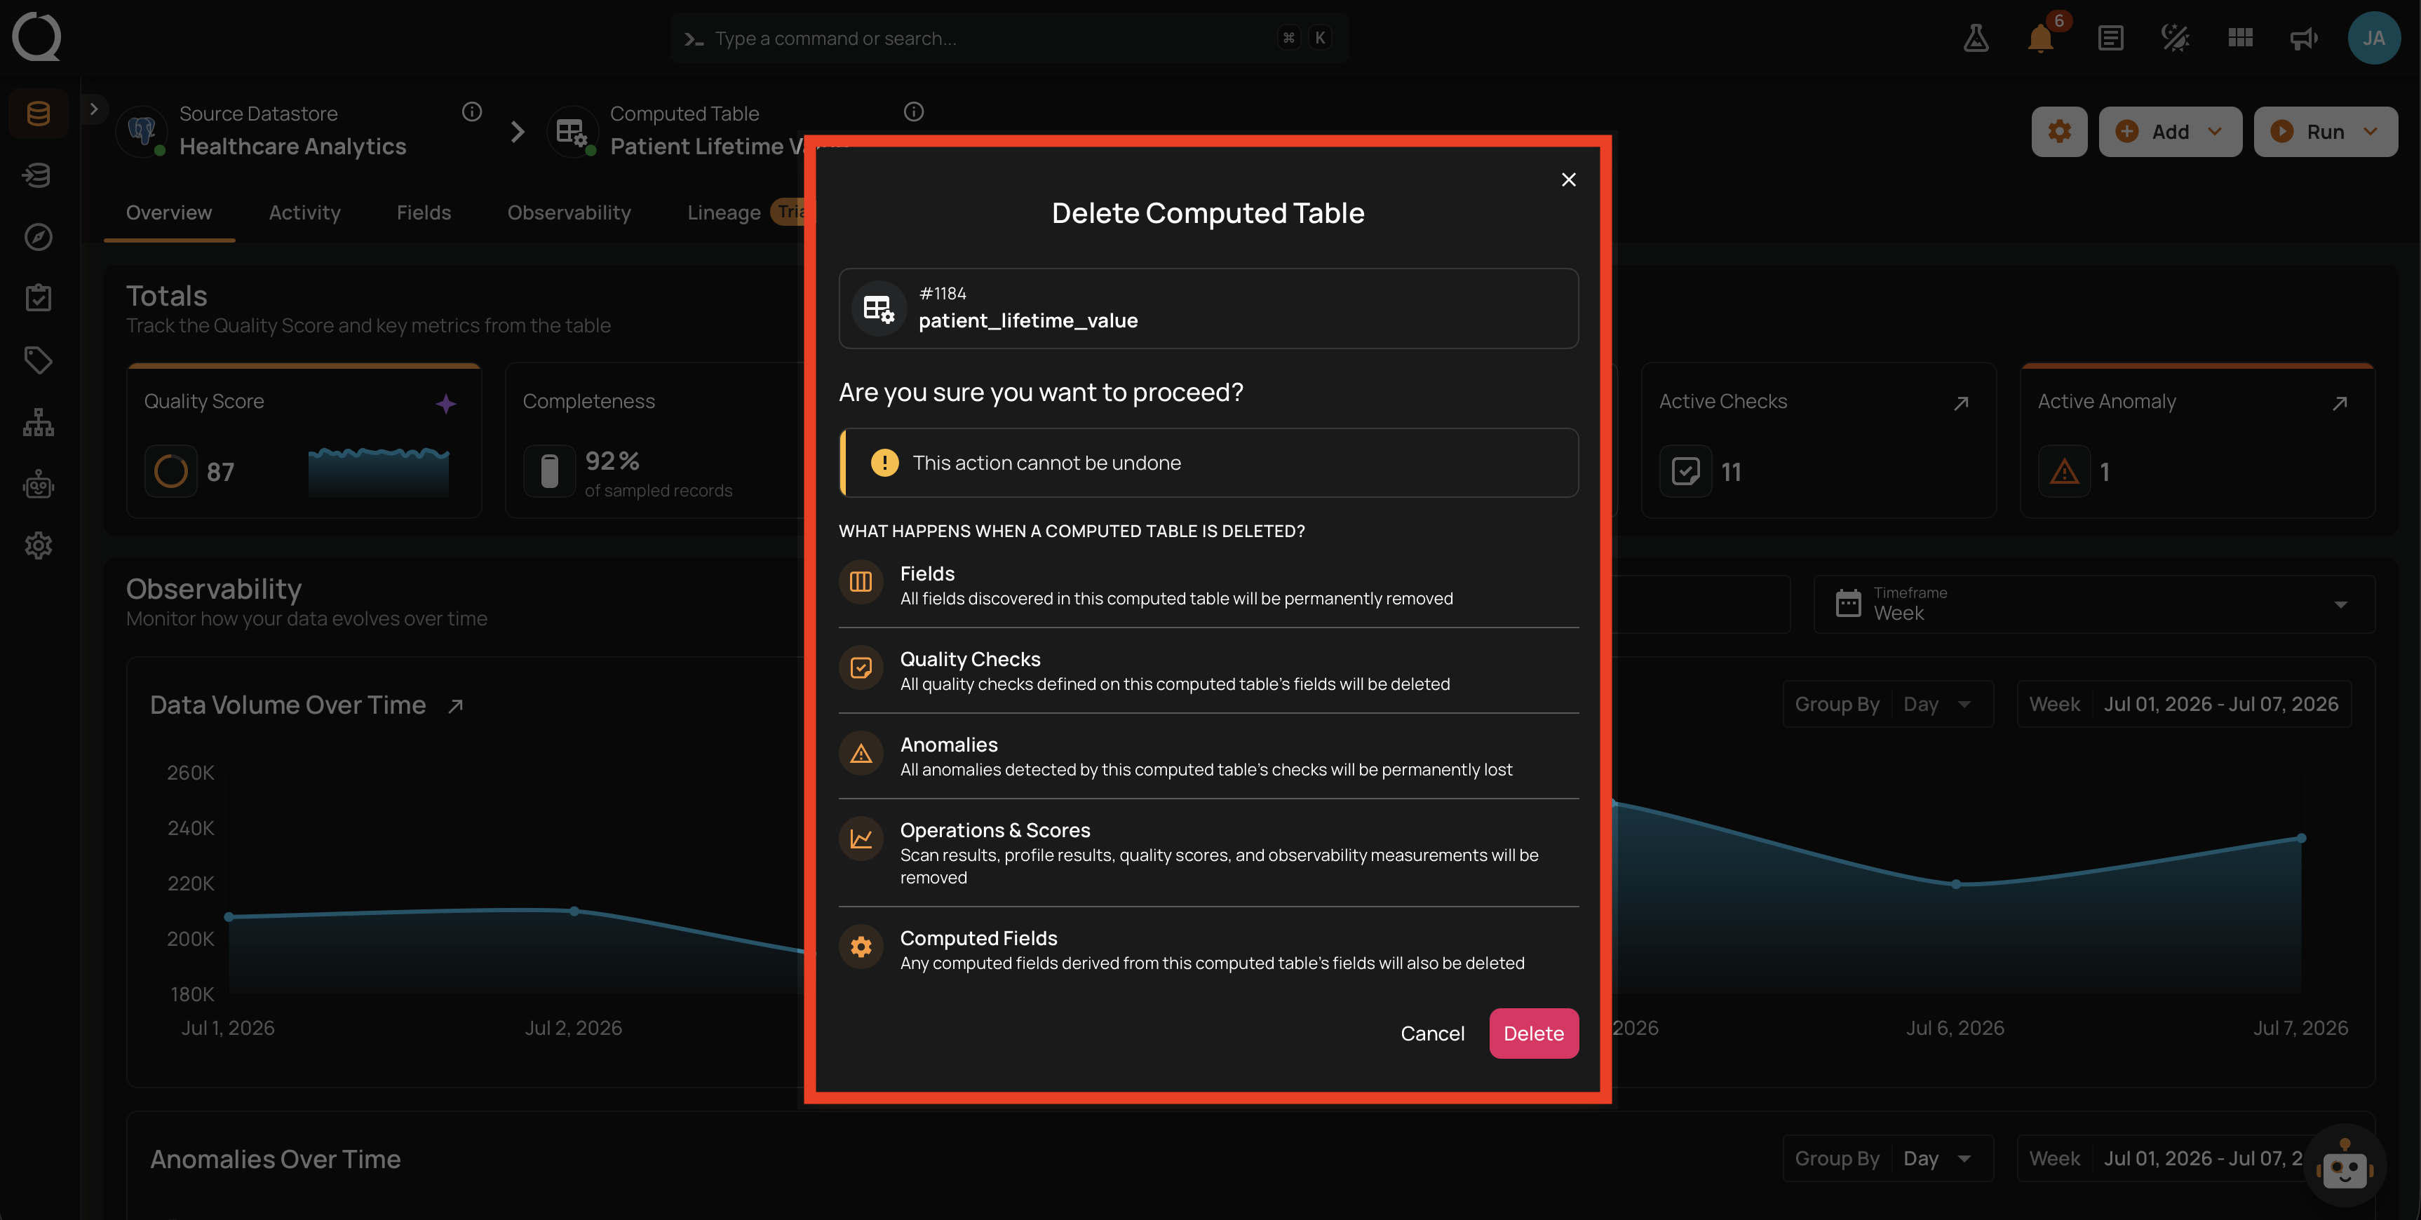Close the Delete Computed Table dialog
Image resolution: width=2421 pixels, height=1220 pixels.
[x=1569, y=179]
